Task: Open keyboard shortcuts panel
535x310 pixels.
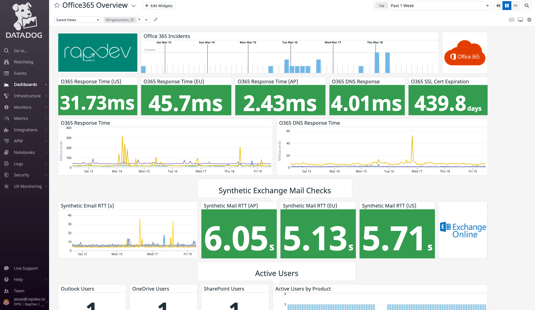Action: [x=511, y=20]
